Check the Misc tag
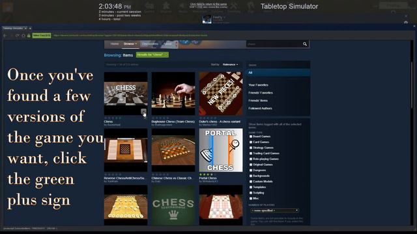417x234 pixels. pyautogui.click(x=251, y=198)
